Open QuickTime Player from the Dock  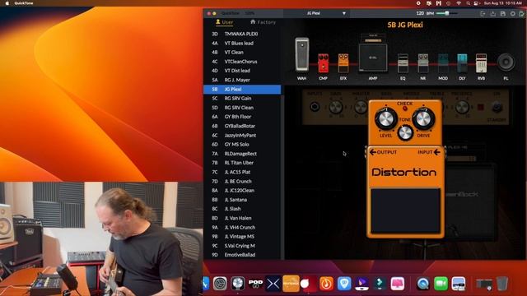coord(423,284)
